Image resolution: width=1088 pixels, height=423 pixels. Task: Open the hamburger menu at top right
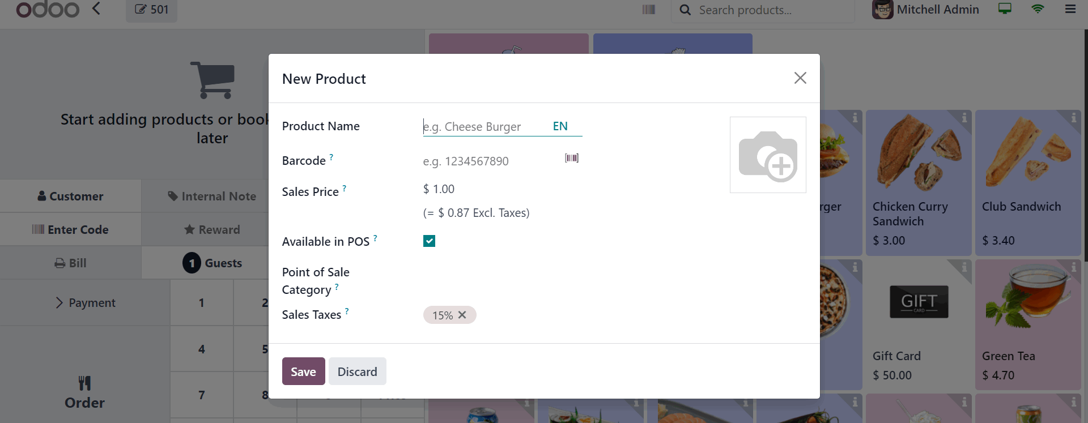pos(1070,10)
